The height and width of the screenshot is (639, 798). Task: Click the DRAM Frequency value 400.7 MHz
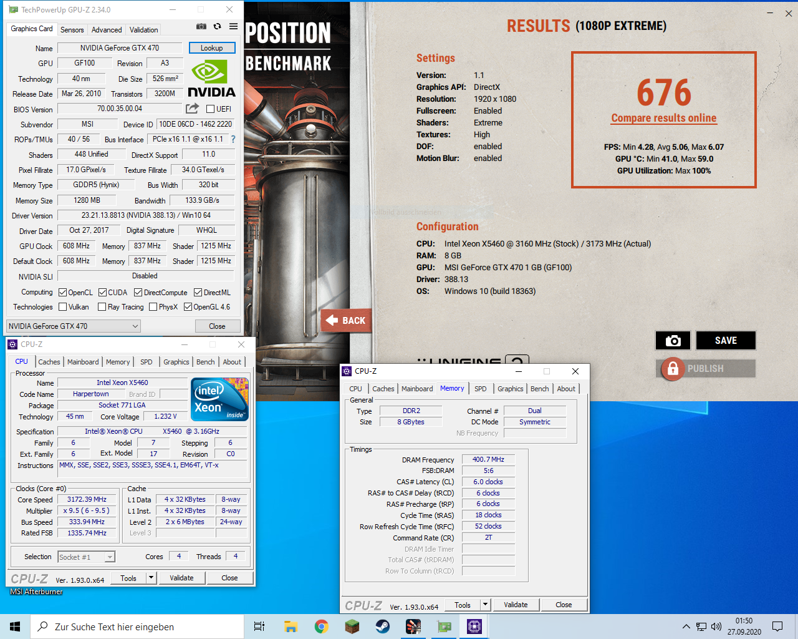click(488, 459)
